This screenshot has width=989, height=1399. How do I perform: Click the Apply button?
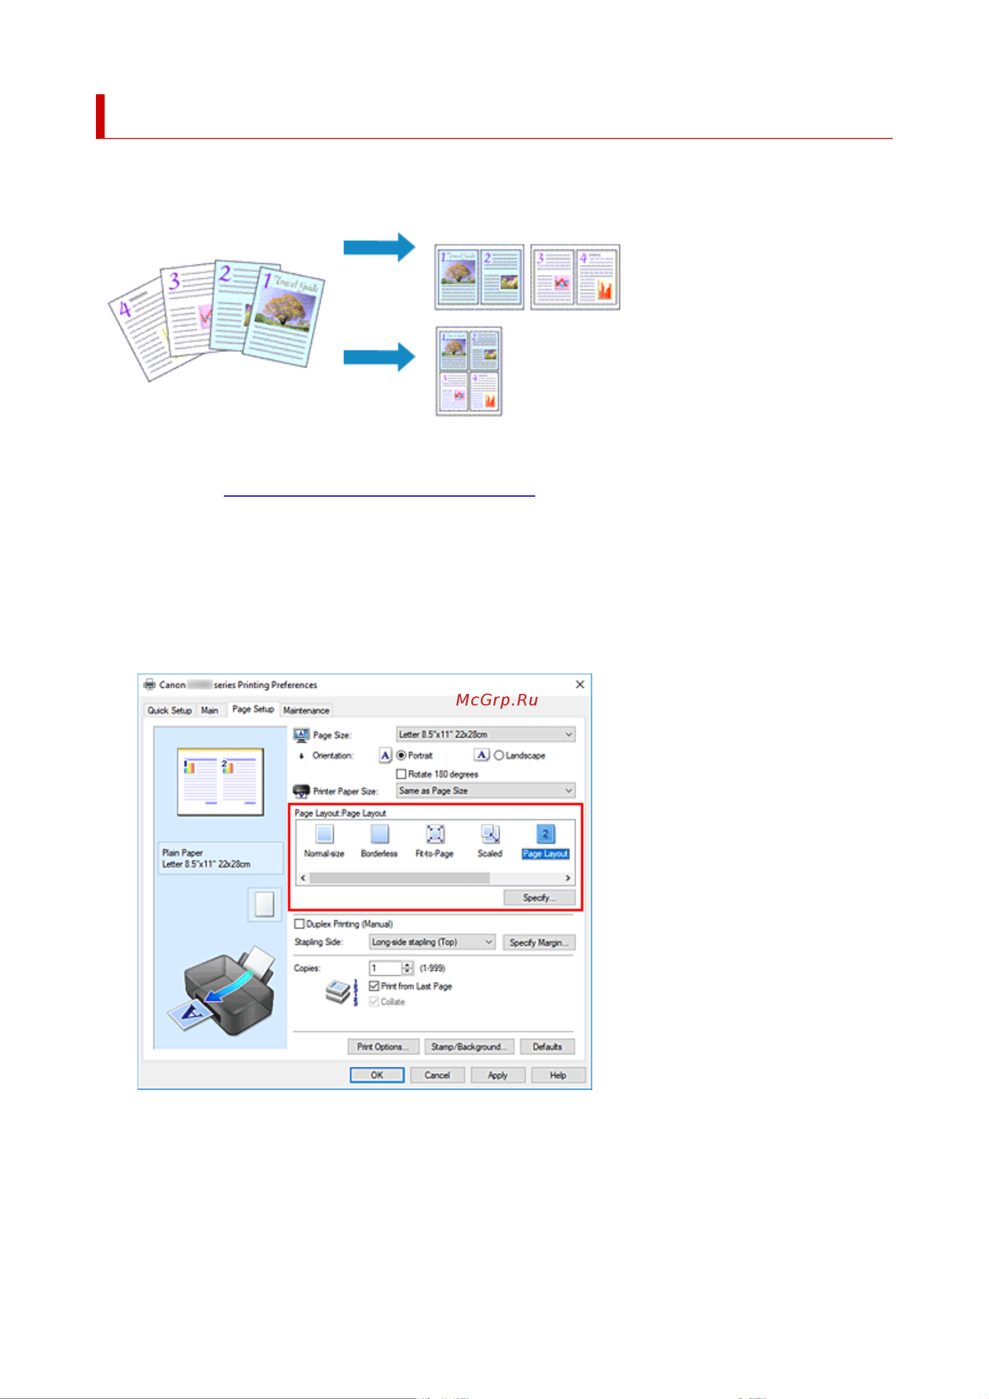point(498,1076)
